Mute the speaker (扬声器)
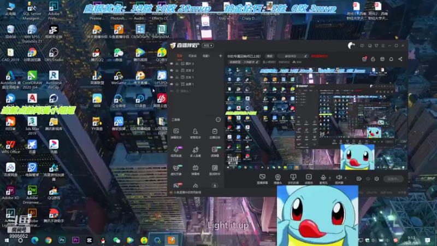This screenshot has height=246, width=437. pyautogui.click(x=339, y=179)
